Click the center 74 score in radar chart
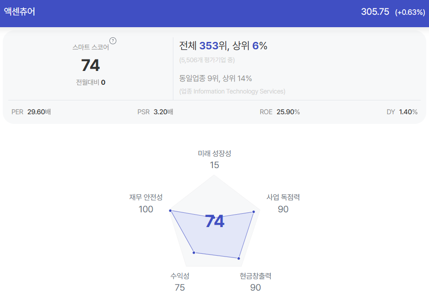This screenshot has width=429, height=304. [215, 221]
